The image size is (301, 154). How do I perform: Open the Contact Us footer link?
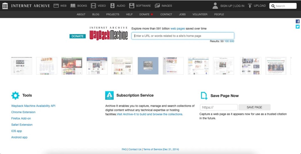click(135, 149)
